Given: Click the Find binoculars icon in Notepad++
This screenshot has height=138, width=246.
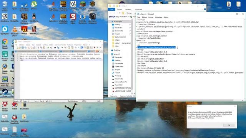Looking at the screenshot, I should [x=55, y=48].
